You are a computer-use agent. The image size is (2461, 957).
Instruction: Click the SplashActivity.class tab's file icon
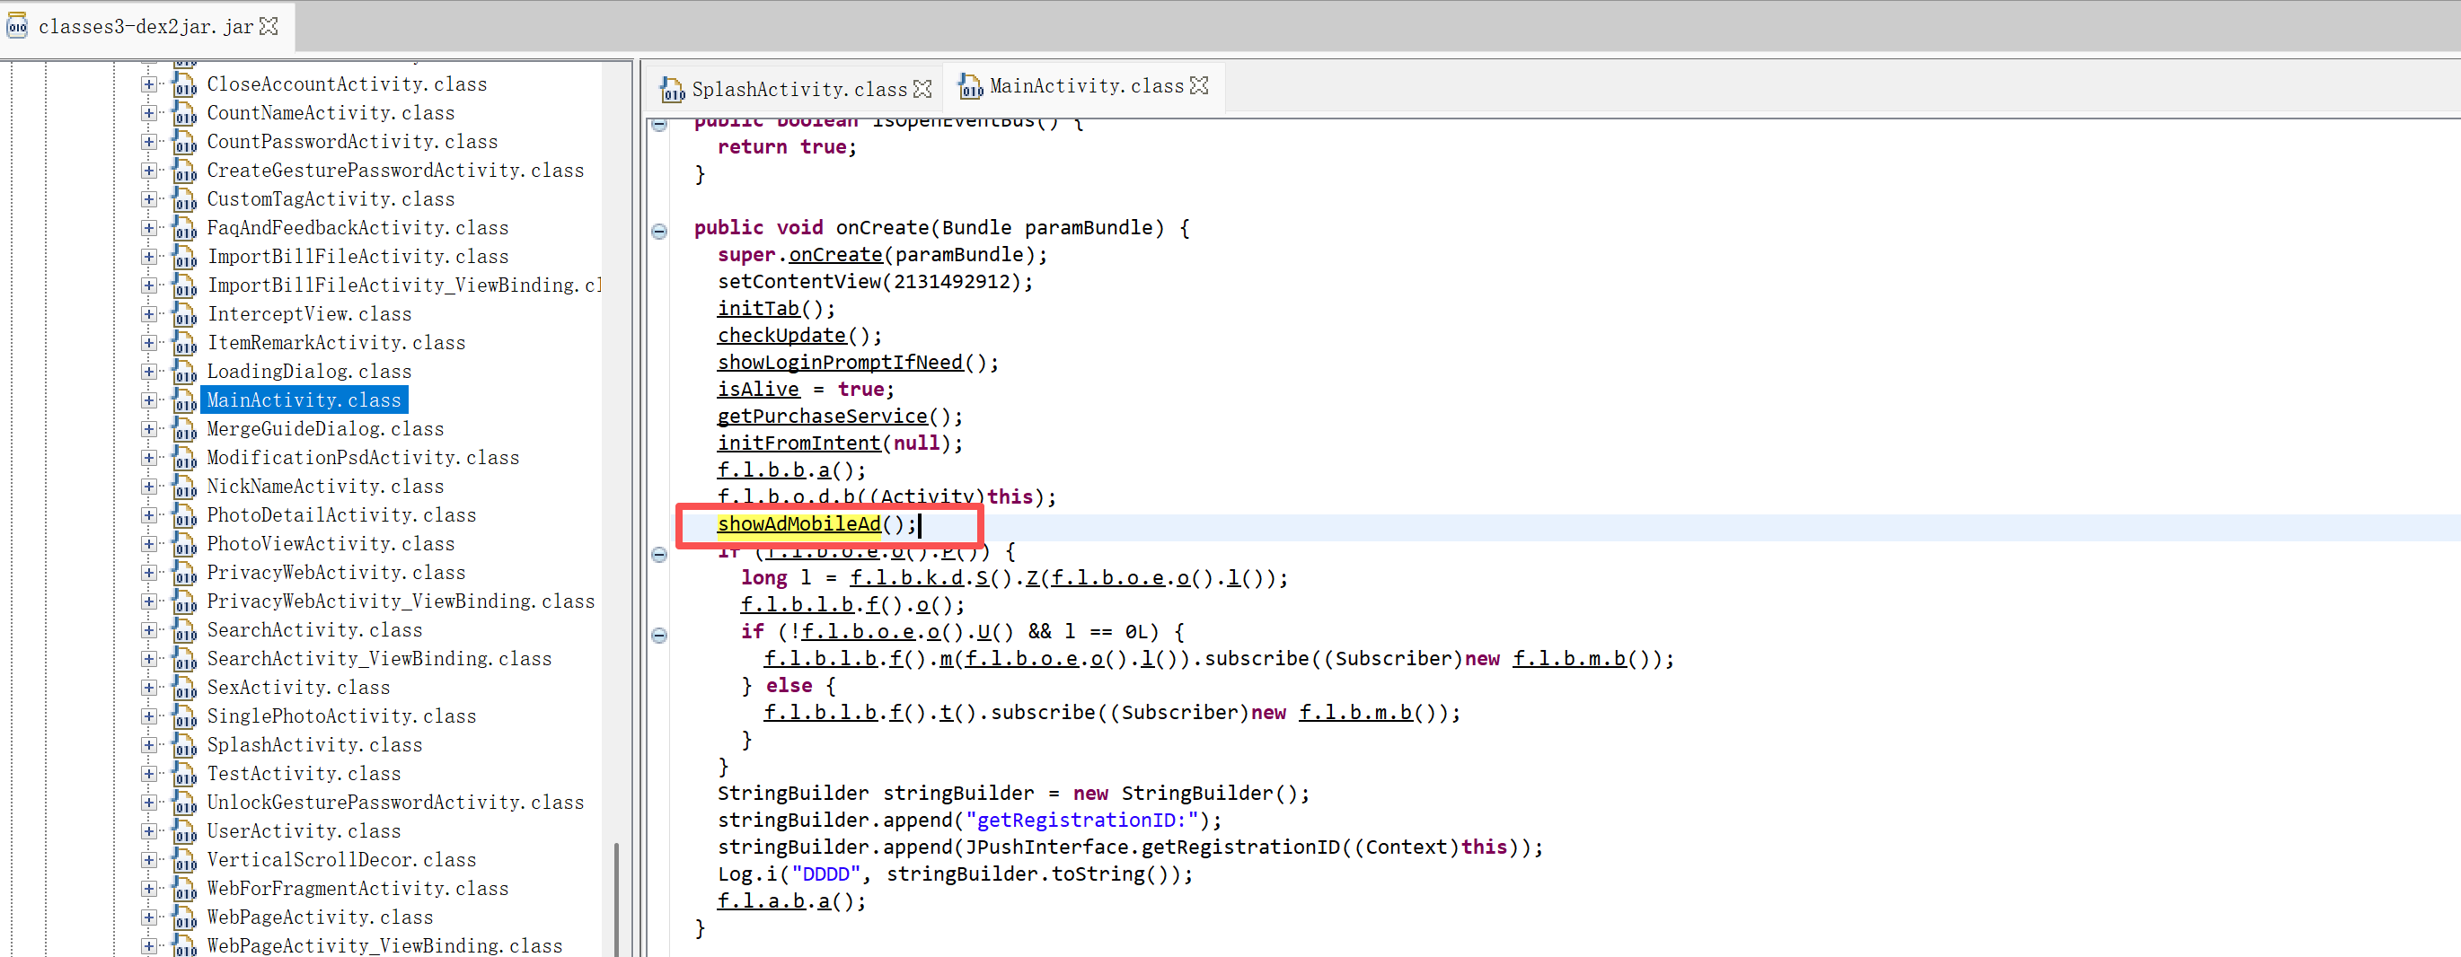click(673, 90)
